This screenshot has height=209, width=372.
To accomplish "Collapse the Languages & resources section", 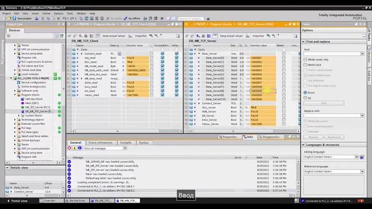I will (x=303, y=145).
